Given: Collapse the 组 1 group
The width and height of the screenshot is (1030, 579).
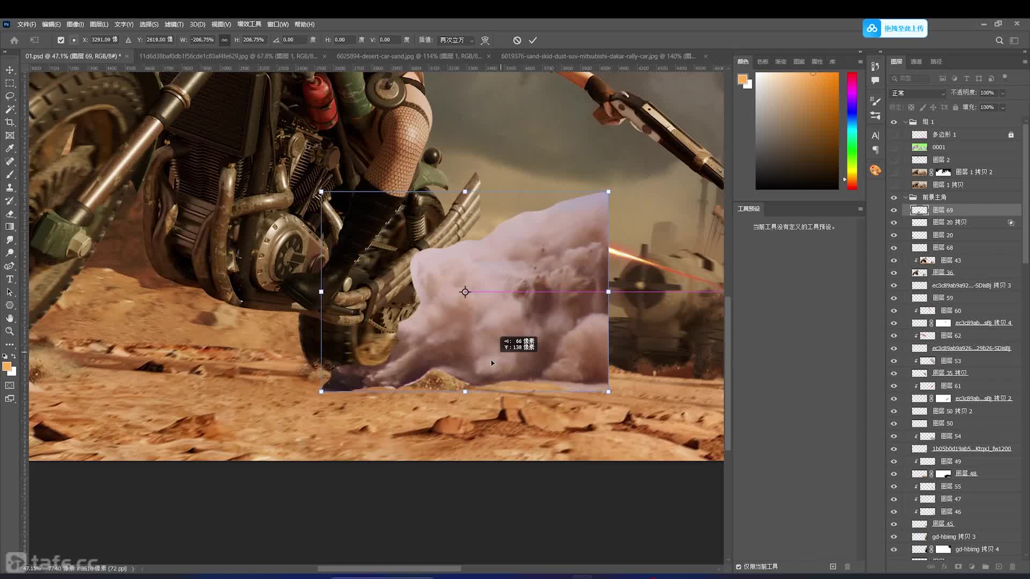Looking at the screenshot, I should pyautogui.click(x=906, y=122).
